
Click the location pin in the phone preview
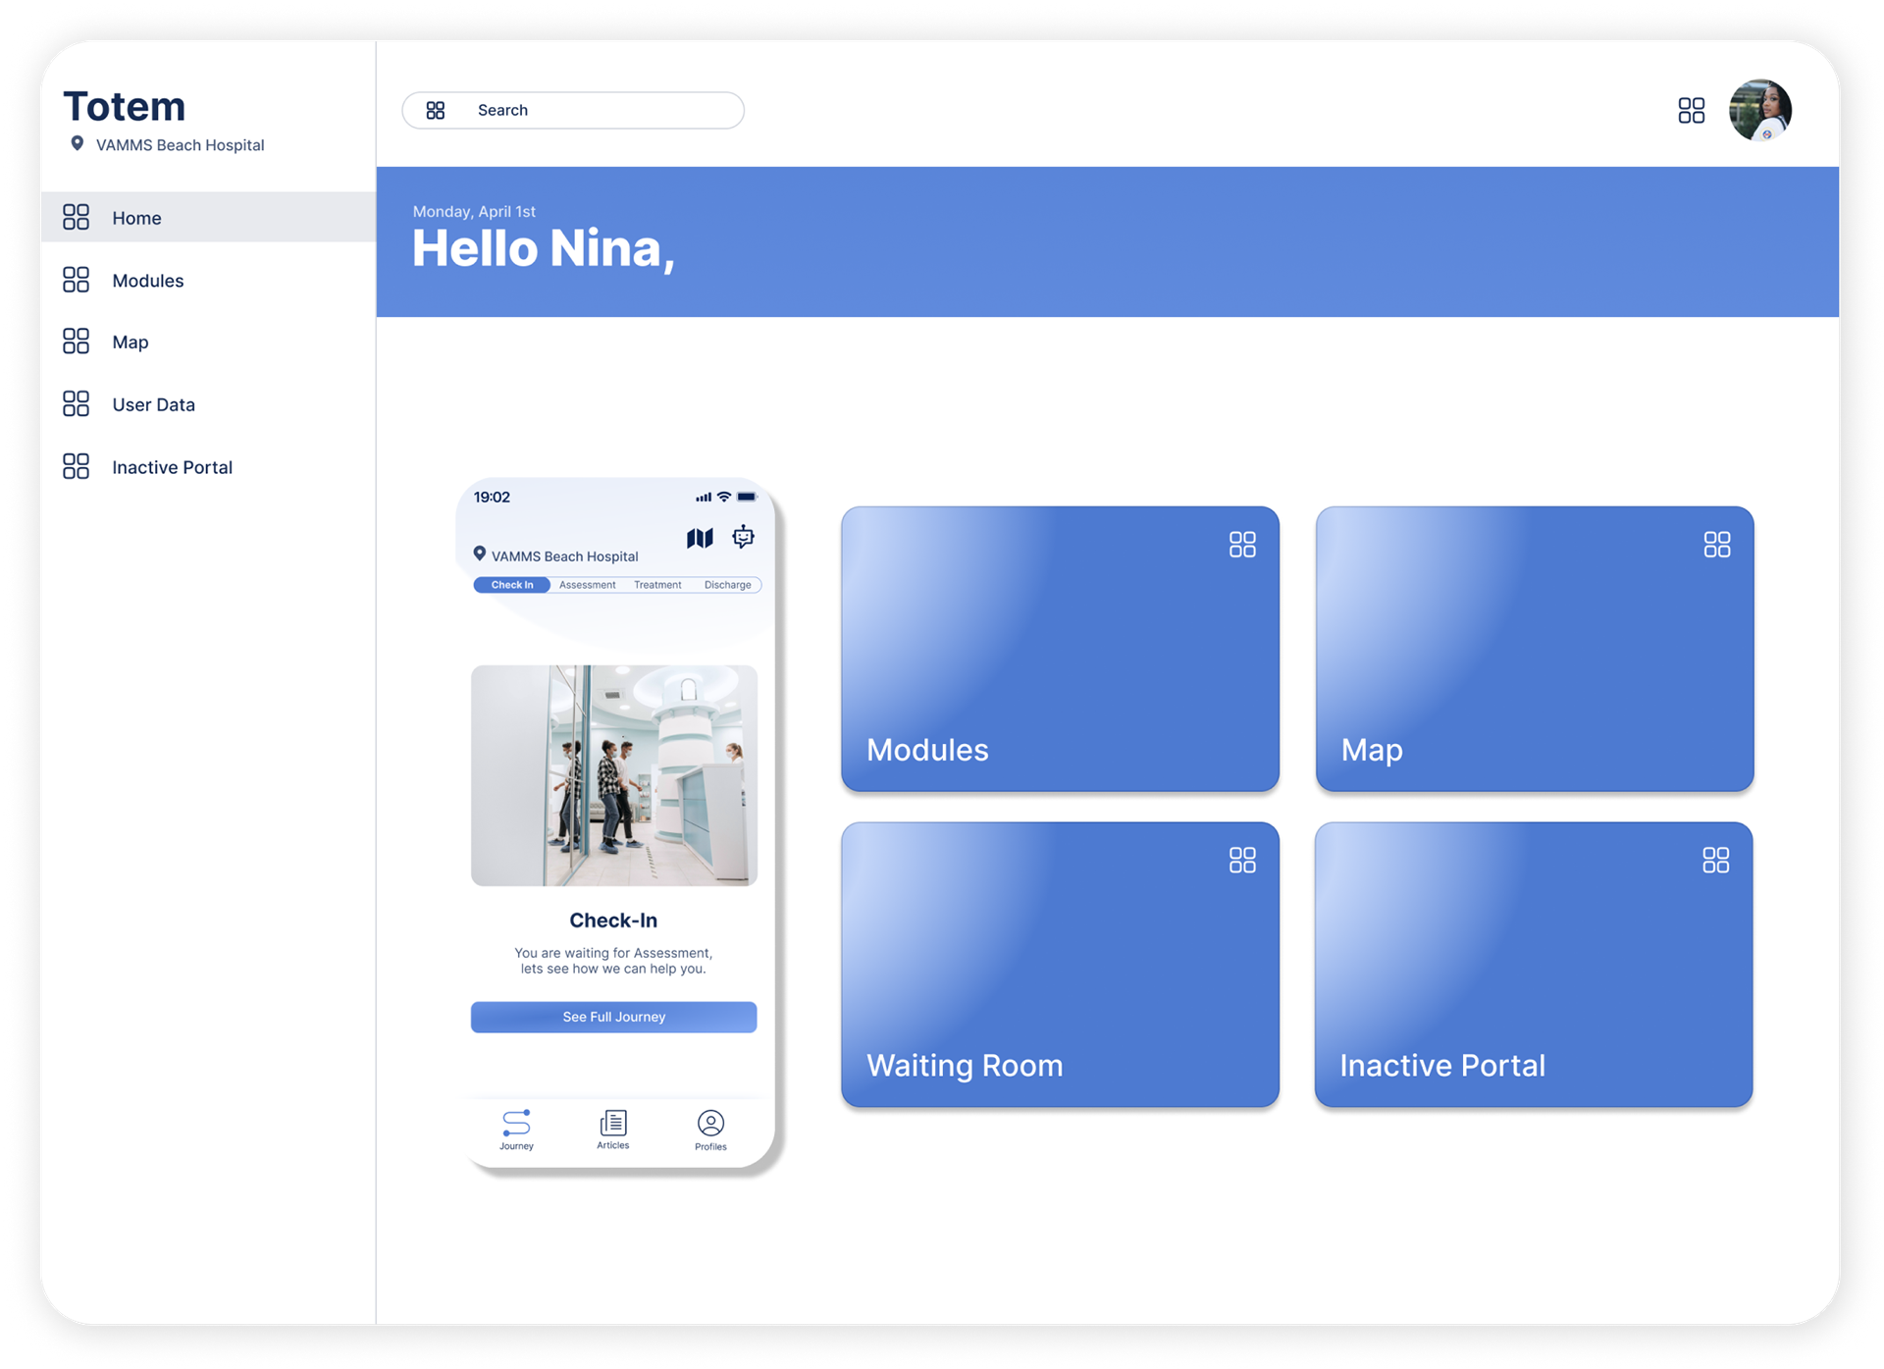(480, 554)
